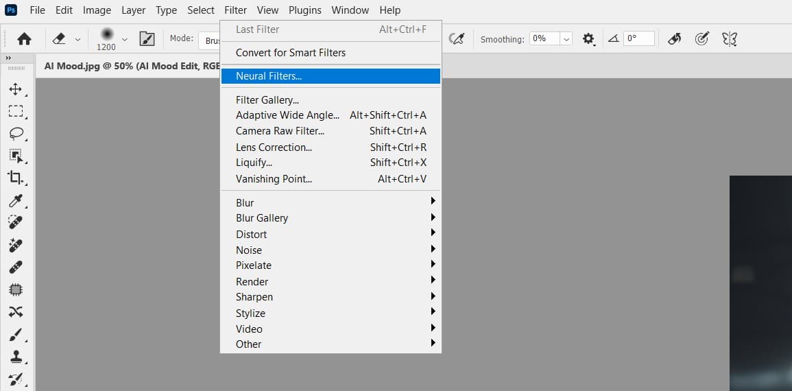
Task: Choose Lens Correction filter
Action: (331, 147)
